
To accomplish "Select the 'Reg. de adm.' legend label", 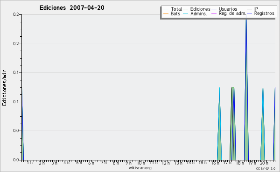I will 232,13.
